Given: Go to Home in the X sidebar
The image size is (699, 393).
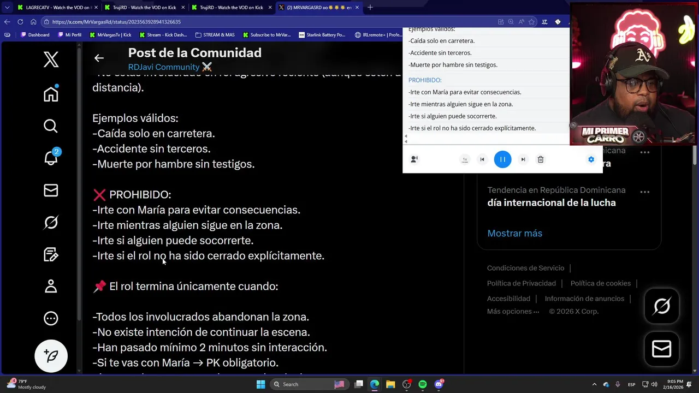Looking at the screenshot, I should 51,94.
